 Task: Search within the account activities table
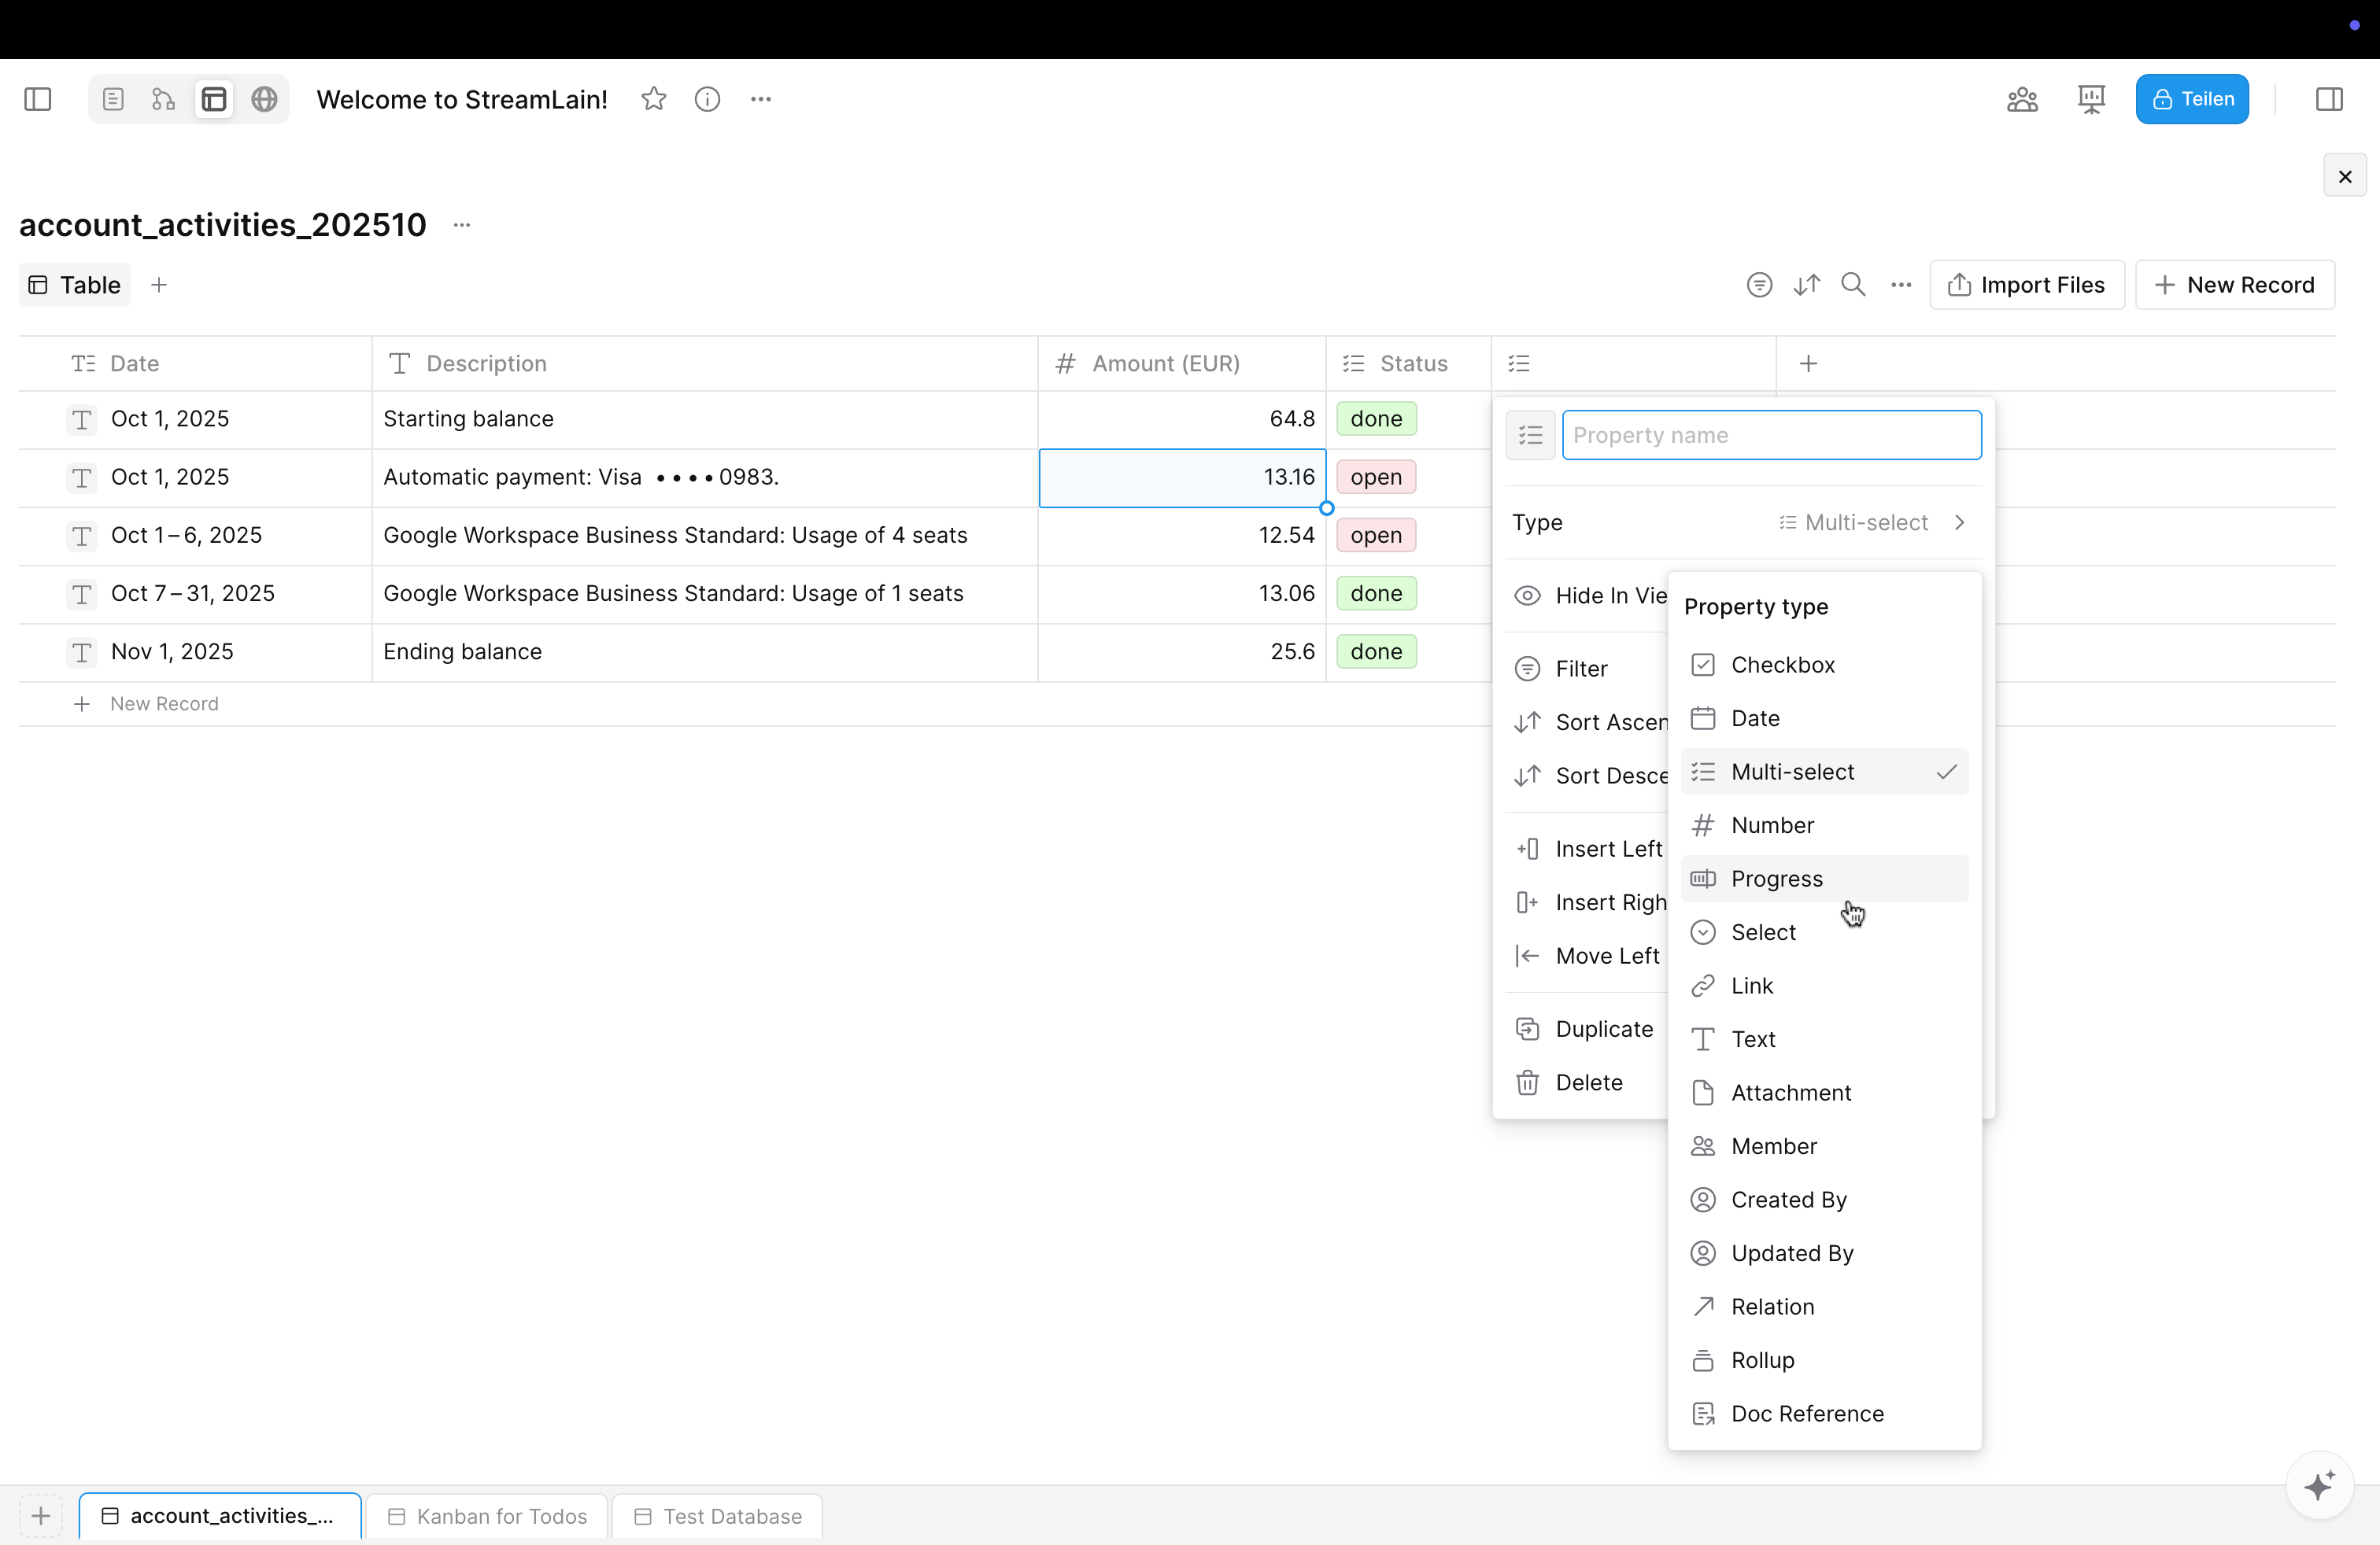point(1853,285)
